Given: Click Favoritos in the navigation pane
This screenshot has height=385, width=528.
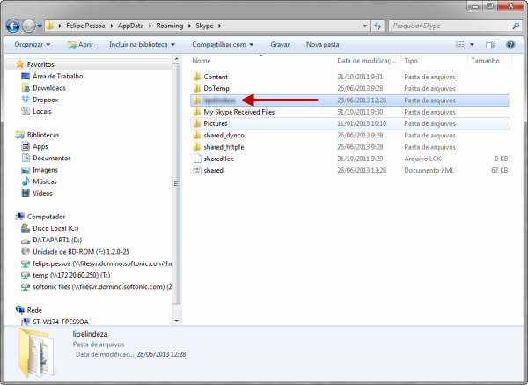Looking at the screenshot, I should [40, 64].
